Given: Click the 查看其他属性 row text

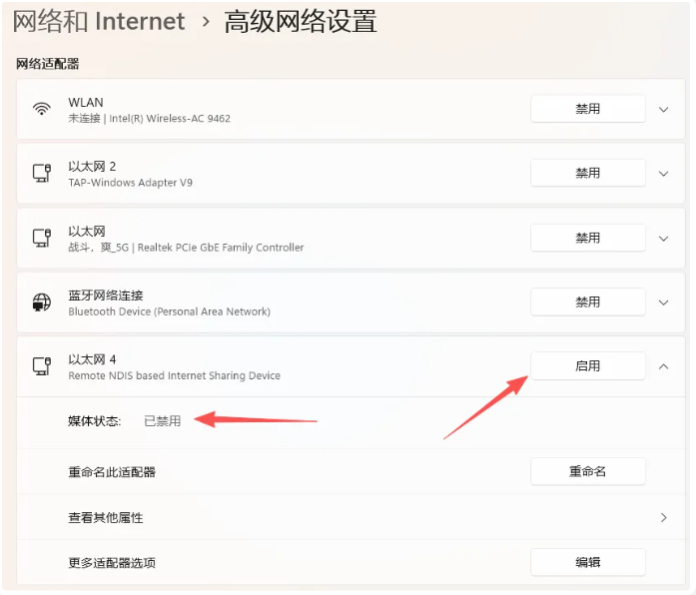Looking at the screenshot, I should (x=106, y=518).
